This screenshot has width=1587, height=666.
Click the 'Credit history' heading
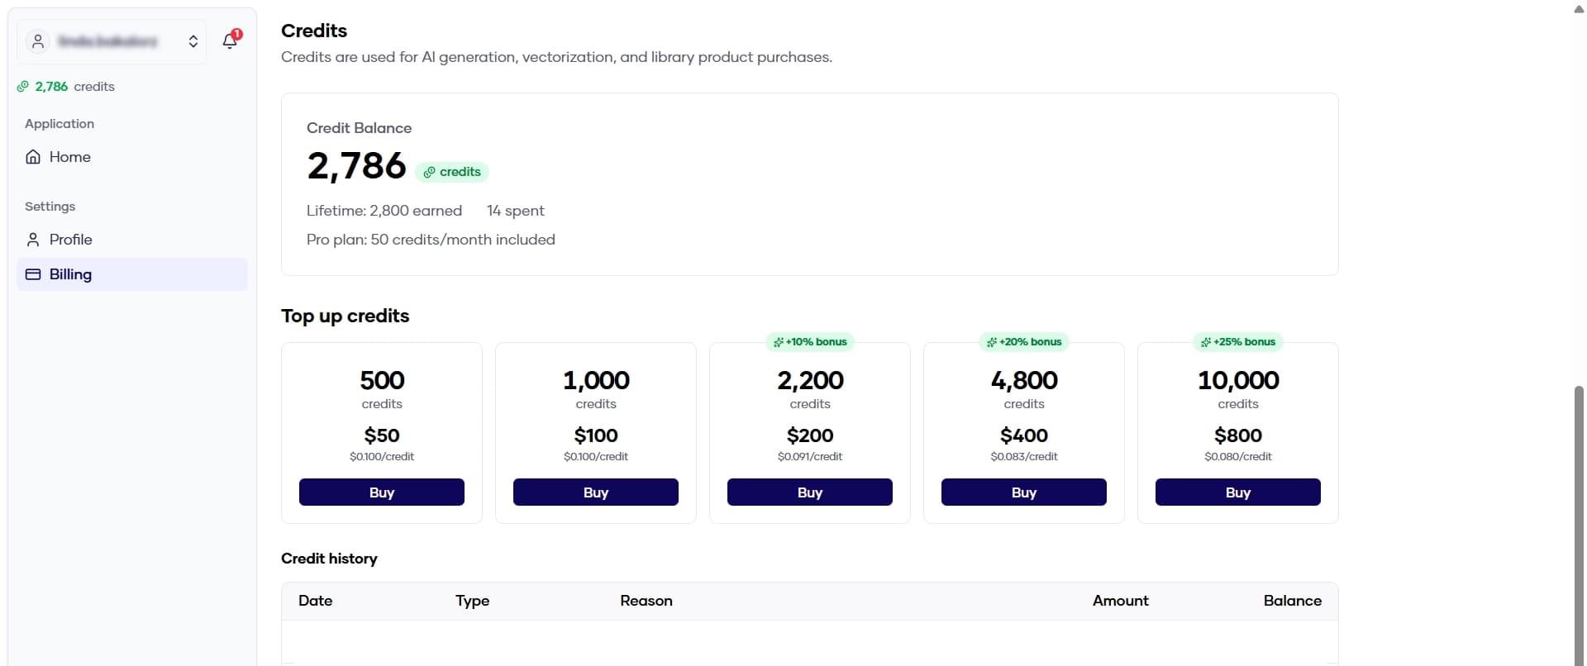tap(329, 559)
